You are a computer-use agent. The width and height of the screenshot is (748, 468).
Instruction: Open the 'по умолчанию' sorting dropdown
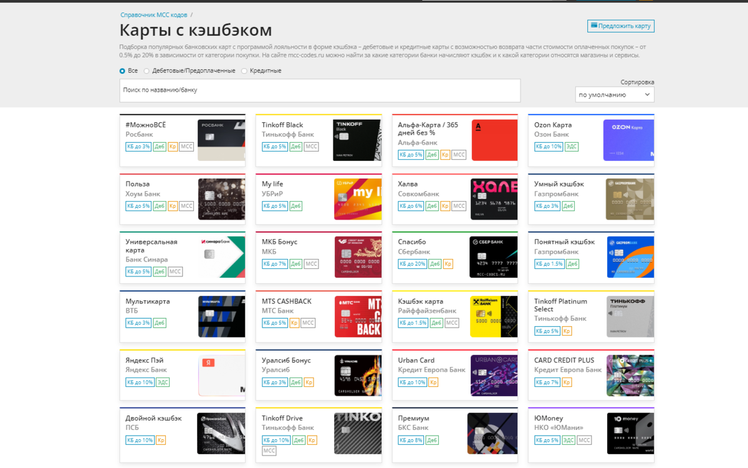pos(615,95)
